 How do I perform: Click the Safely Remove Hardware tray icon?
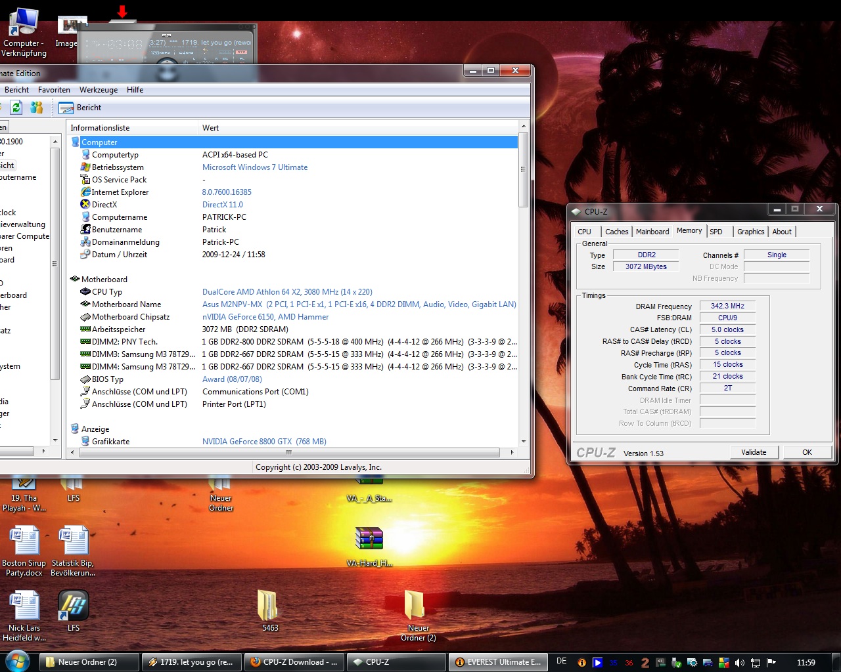click(677, 663)
